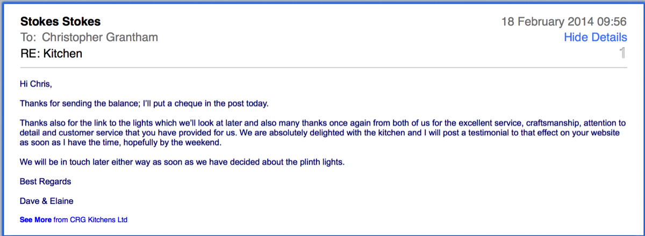The image size is (645, 236).
Task: Place cursor on the Hi Chris greeting
Action: [x=36, y=85]
